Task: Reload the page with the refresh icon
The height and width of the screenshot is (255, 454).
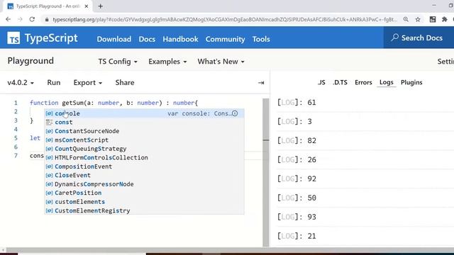Action: 32,19
